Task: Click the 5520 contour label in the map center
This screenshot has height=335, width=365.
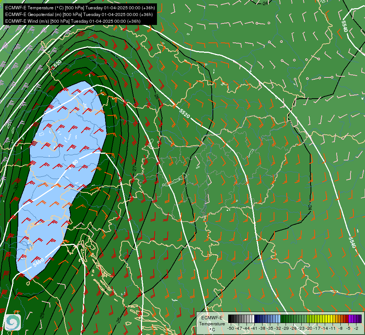Action: point(185,113)
